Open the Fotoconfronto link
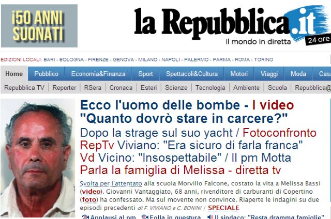Image resolution: width=331 pixels, height=219 pixels. (x=279, y=133)
